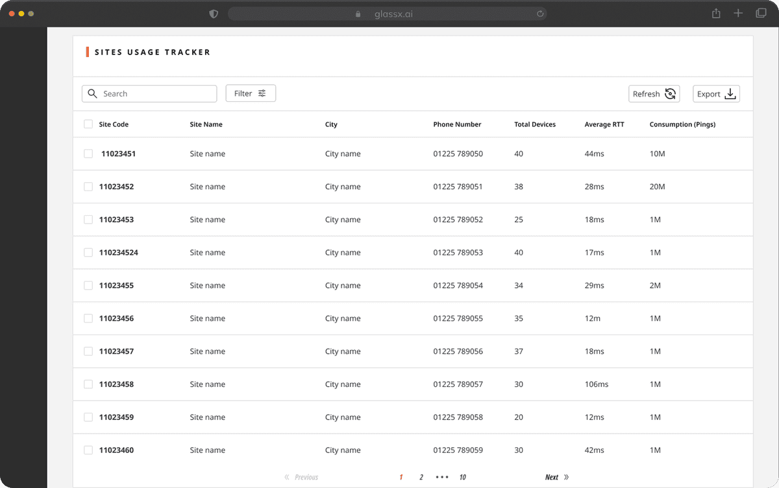
Task: Expand hidden pages via ellipsis in pagination
Action: (x=442, y=477)
